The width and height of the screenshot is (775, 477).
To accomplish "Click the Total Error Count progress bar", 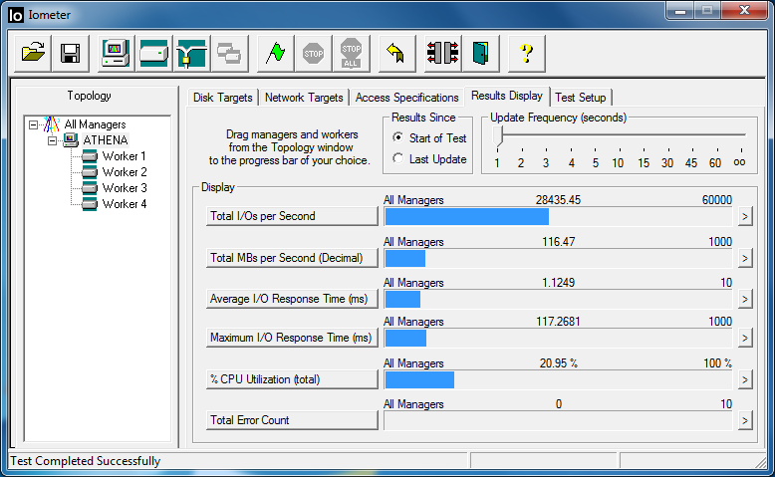I will coord(558,420).
